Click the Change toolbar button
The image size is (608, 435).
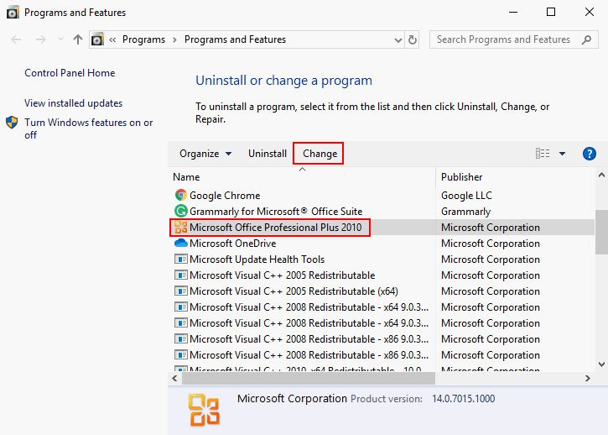click(320, 154)
